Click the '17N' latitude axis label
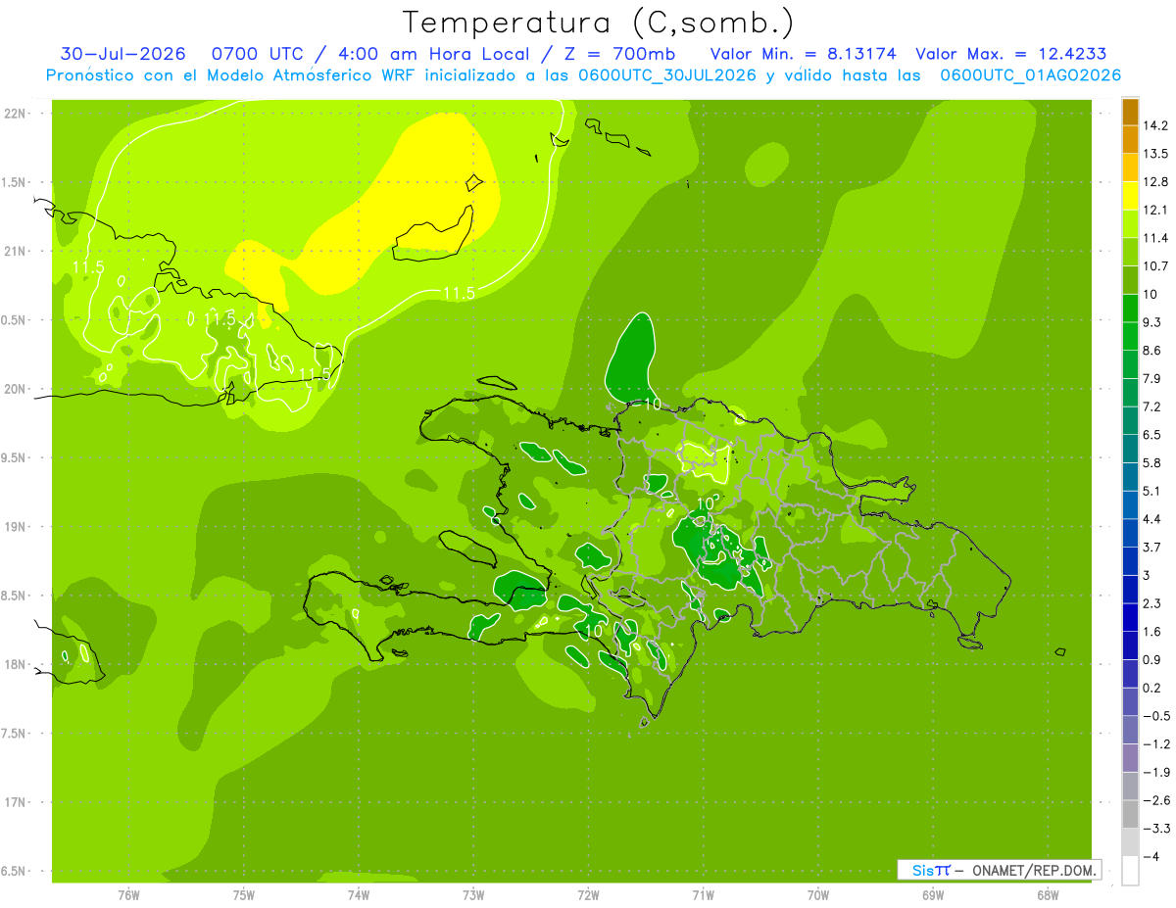 click(x=17, y=803)
